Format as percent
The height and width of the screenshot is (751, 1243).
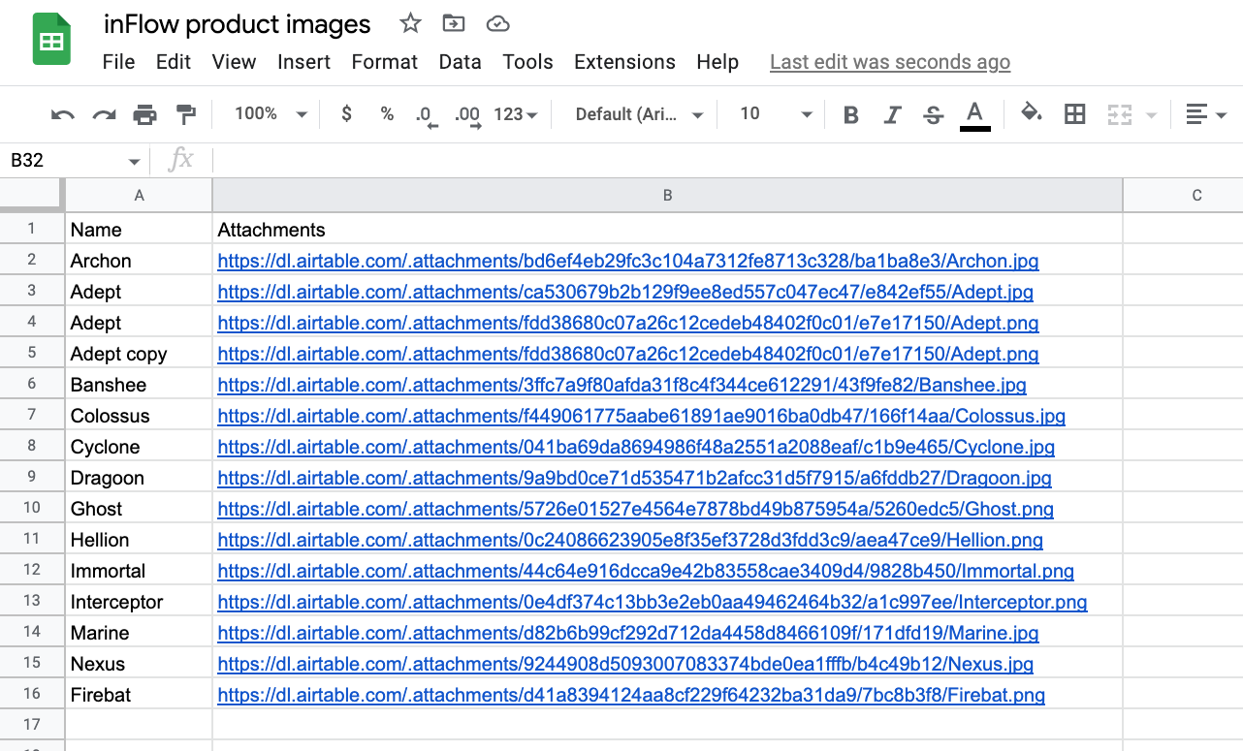pyautogui.click(x=387, y=114)
